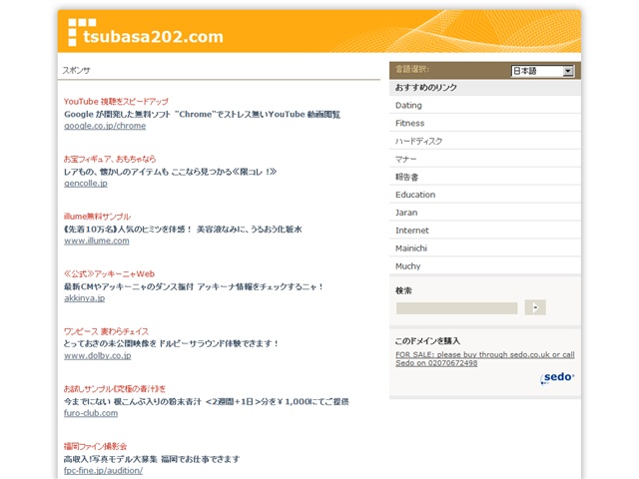Open the Education sidebar link

[x=415, y=195]
